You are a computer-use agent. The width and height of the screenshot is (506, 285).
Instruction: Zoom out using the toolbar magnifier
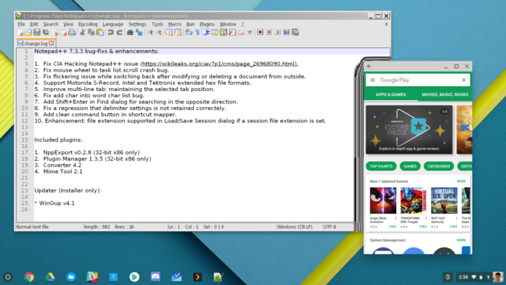(158, 32)
